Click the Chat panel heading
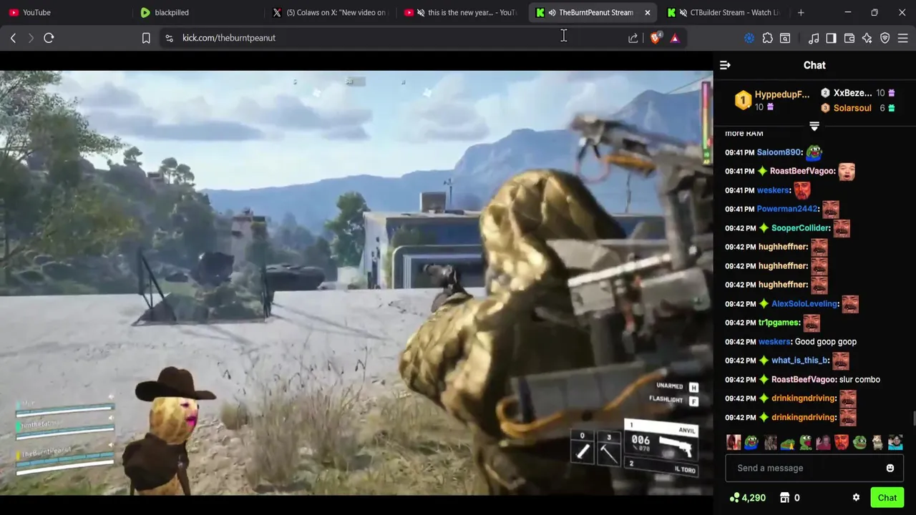Image resolution: width=916 pixels, height=515 pixels. (x=814, y=65)
